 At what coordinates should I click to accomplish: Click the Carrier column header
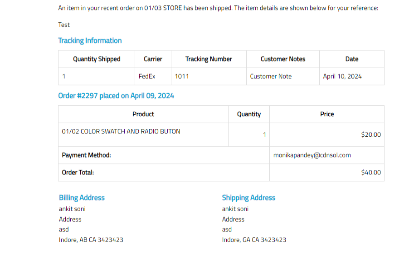point(153,59)
